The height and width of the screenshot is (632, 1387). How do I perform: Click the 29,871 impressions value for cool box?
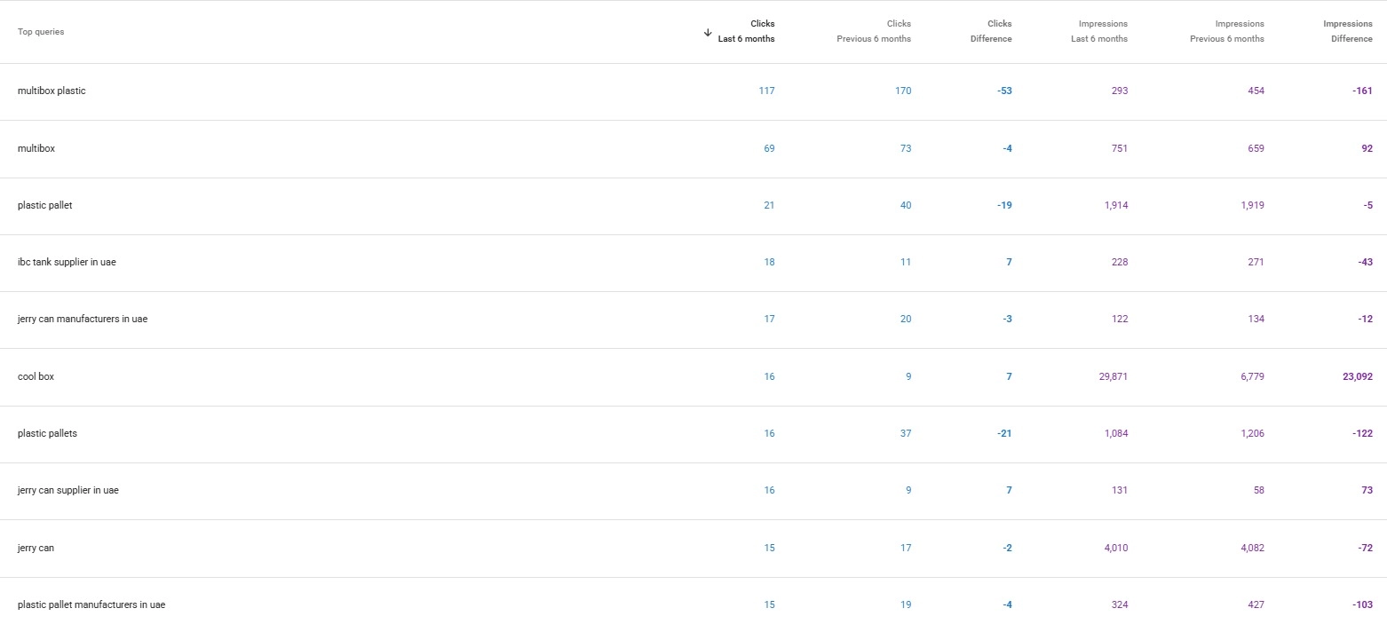click(x=1114, y=376)
